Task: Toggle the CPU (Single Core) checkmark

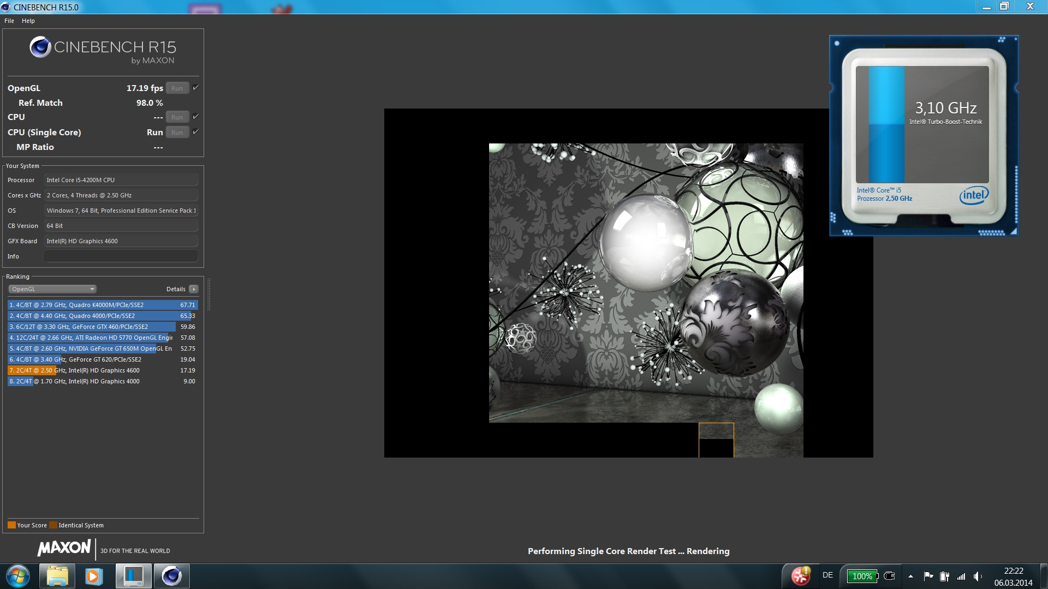Action: 195,132
